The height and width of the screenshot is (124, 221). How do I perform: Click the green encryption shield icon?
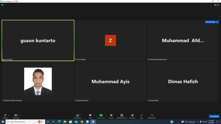pyautogui.click(x=2, y=5)
